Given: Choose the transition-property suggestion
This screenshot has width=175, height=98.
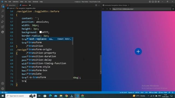Looking at the screenshot, I should click(x=49, y=53).
